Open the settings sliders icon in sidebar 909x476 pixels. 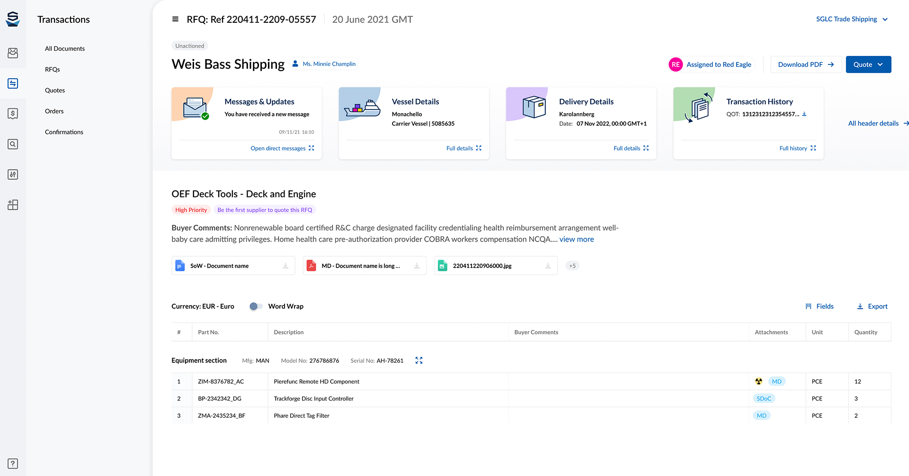tap(13, 174)
